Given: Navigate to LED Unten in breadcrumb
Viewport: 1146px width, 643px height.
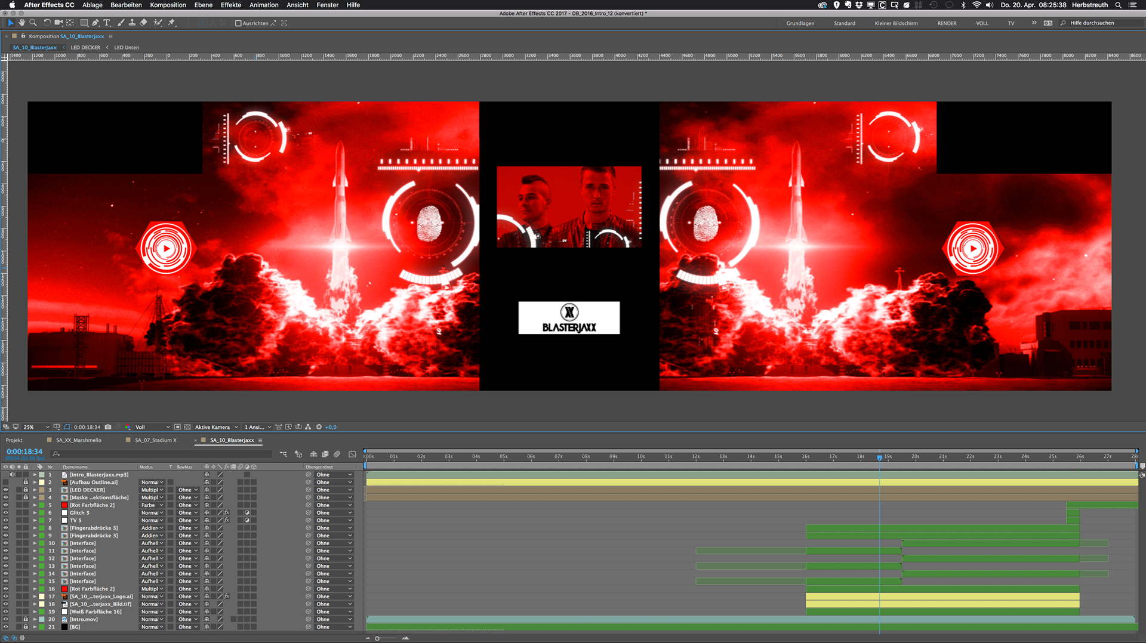Looking at the screenshot, I should point(127,47).
